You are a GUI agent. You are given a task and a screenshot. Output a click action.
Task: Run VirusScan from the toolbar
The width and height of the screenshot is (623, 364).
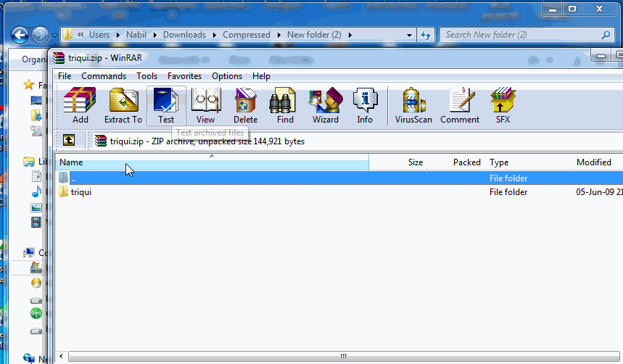(413, 105)
